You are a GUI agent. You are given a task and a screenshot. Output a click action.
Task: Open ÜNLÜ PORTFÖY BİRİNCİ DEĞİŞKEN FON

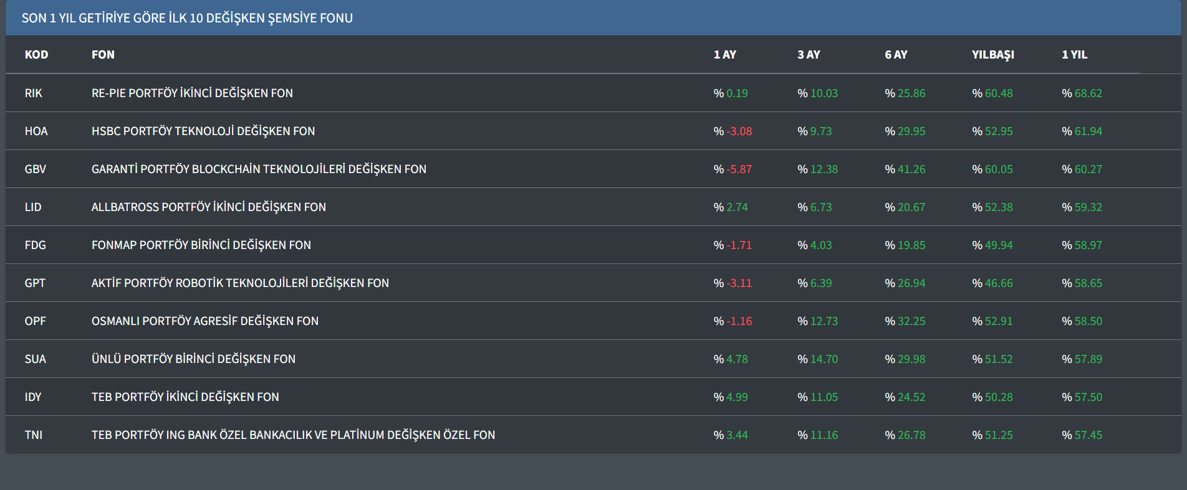(193, 359)
